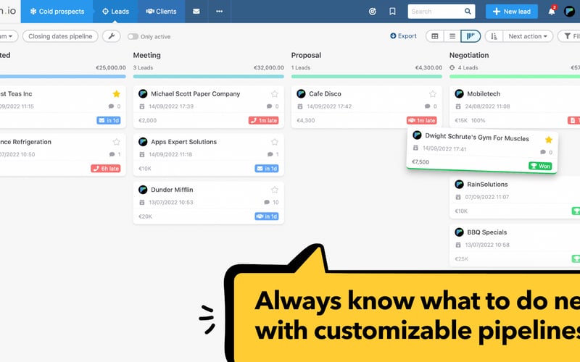Select the pipeline kanban view
Image resolution: width=580 pixels, height=362 pixels.
coord(470,36)
